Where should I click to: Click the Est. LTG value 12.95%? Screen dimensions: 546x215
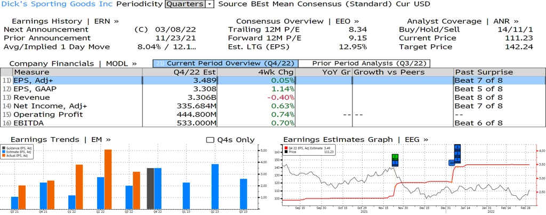tap(353, 47)
